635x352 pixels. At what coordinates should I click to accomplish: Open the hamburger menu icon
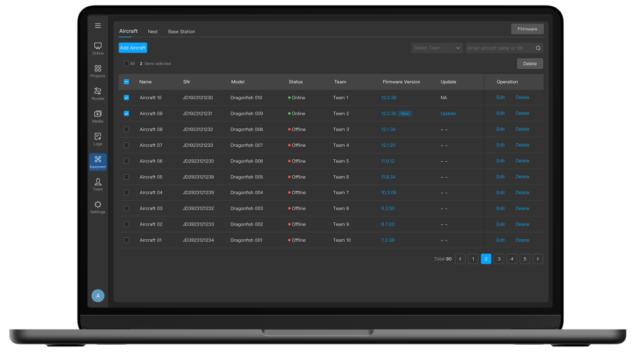click(98, 26)
